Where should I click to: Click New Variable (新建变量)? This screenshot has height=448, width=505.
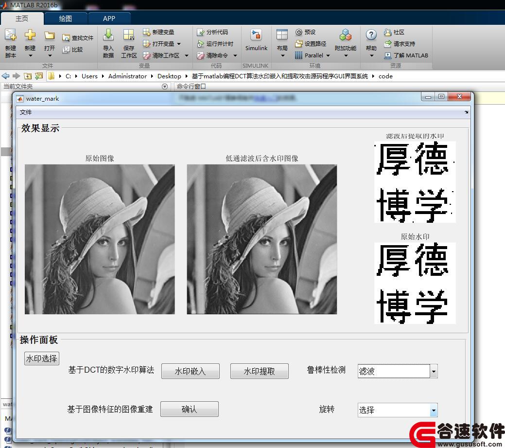pos(158,32)
